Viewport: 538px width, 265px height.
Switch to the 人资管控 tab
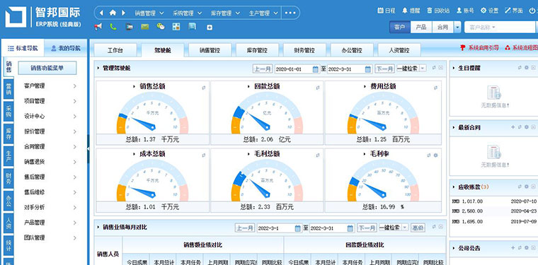click(399, 50)
